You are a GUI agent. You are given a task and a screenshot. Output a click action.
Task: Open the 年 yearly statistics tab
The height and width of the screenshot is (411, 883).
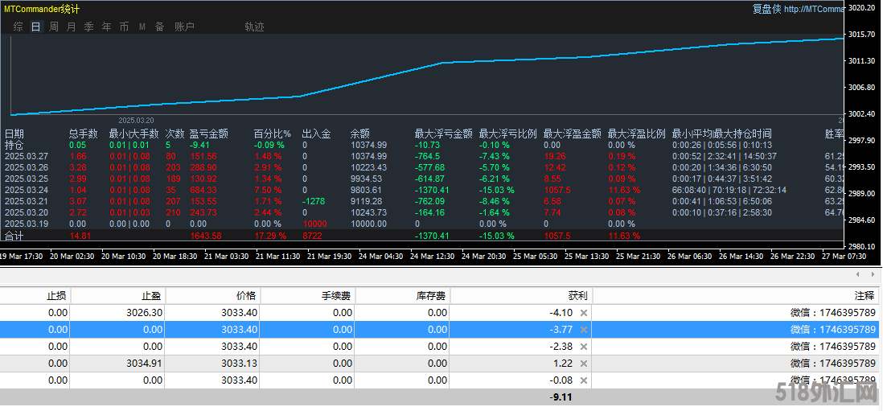pyautogui.click(x=107, y=27)
